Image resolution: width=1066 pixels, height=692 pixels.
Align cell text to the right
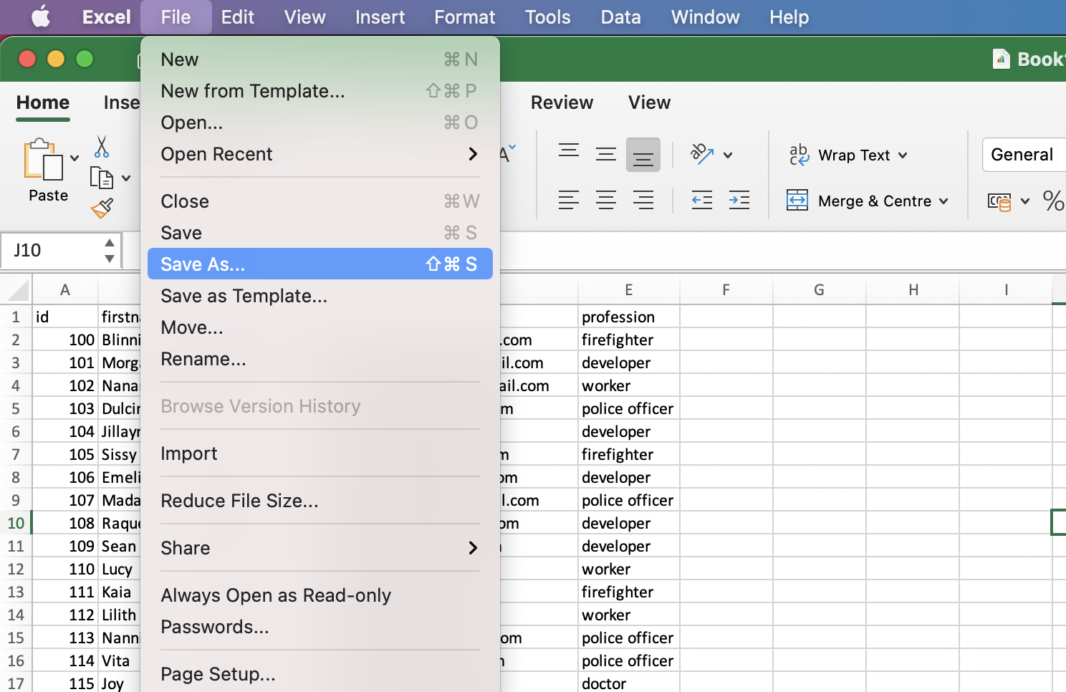click(x=643, y=200)
